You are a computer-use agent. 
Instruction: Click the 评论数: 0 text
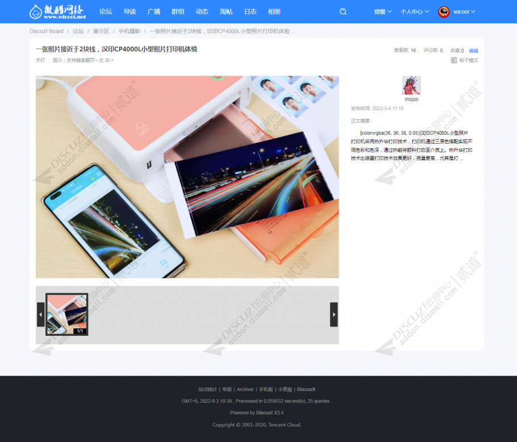click(x=433, y=51)
